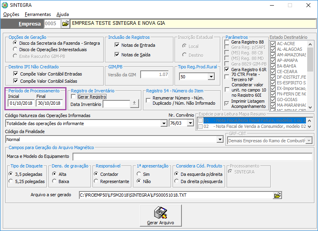Uncheck DF-DISTRIT.FE state
This screenshot has width=318, height=231.
coord(273,77)
